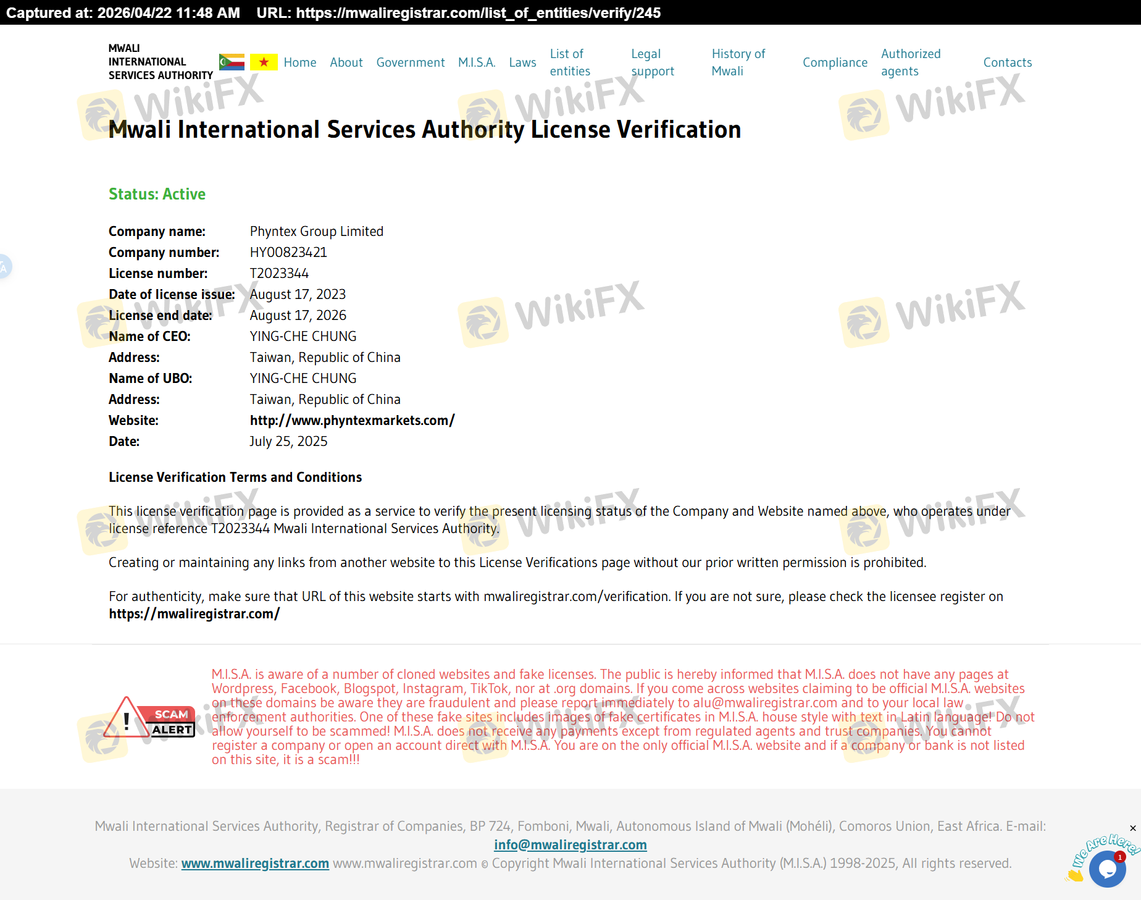Click the translate icon at left edge
Screen dimensions: 1141x900
tap(4, 267)
